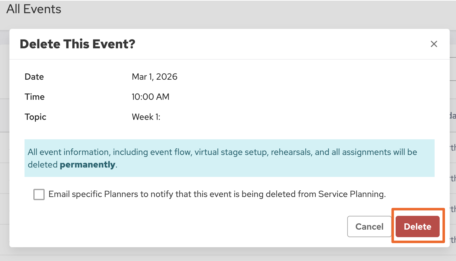Viewport: 456px width, 261px height.
Task: Click the words 'Service Planning' in checkbox label
Action: (352, 194)
